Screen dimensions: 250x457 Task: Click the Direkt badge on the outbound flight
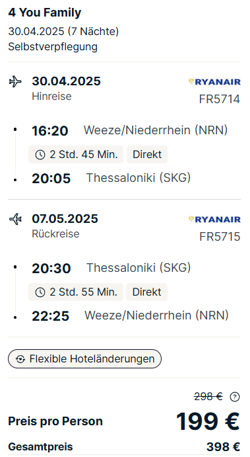point(147,155)
